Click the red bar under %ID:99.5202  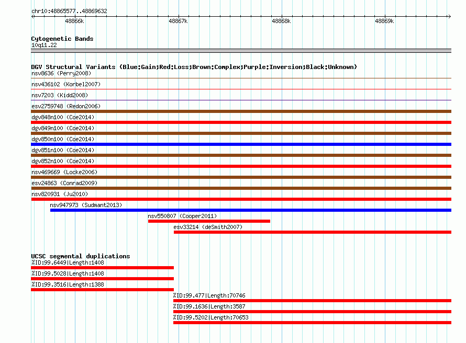313,323
